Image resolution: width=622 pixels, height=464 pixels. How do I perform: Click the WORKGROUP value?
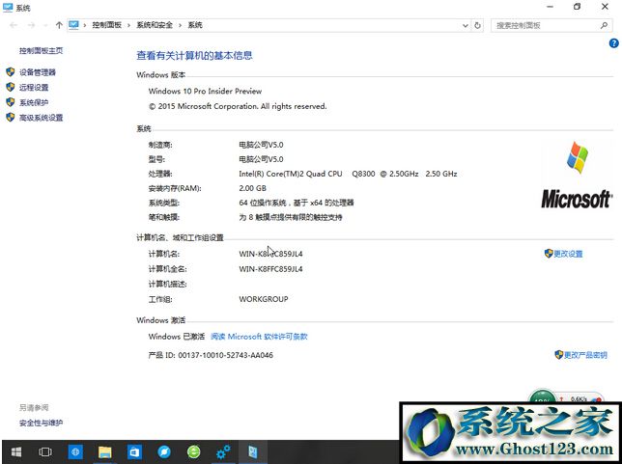(264, 299)
